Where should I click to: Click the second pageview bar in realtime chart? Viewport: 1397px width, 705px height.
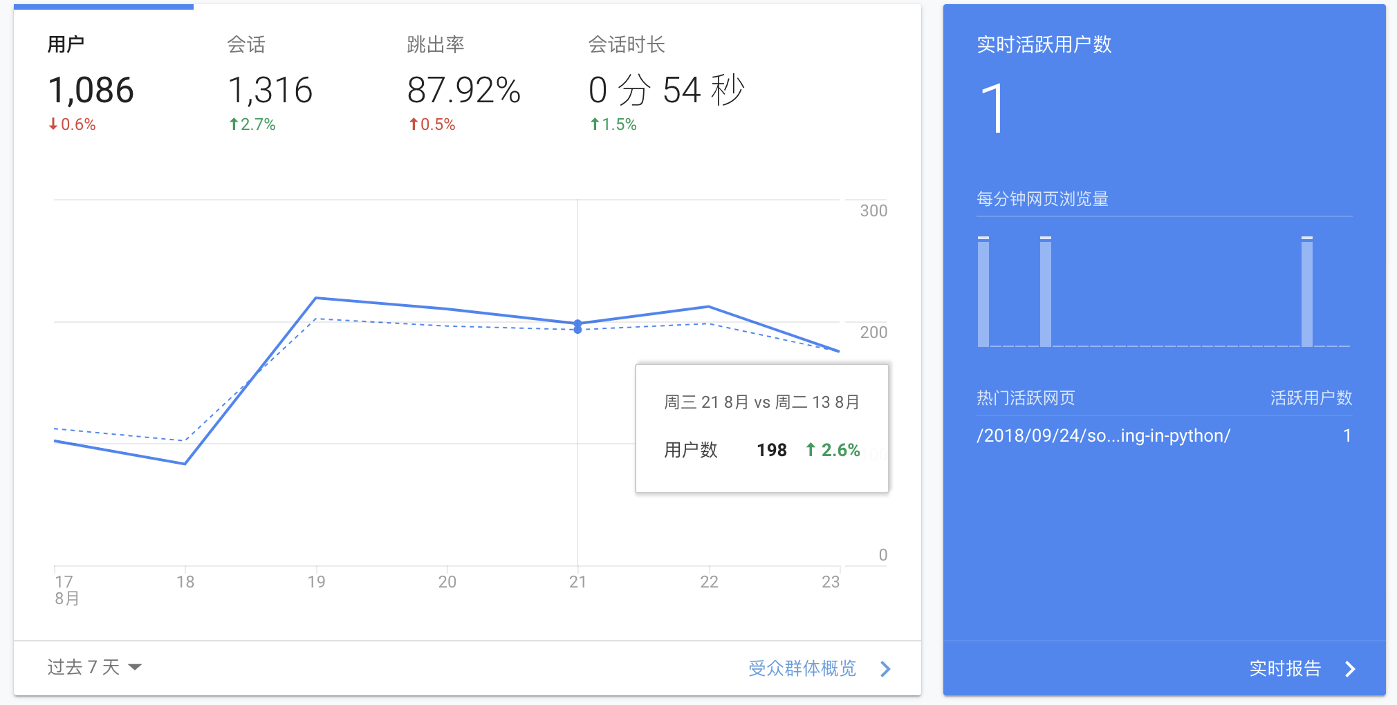[x=1045, y=292]
